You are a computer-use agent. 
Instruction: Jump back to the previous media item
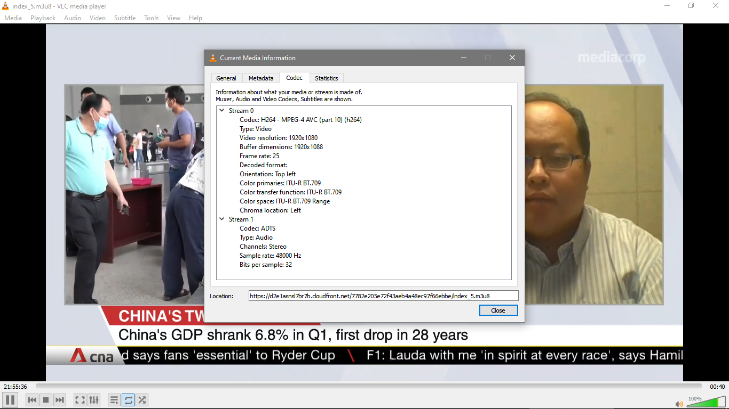[31, 399]
